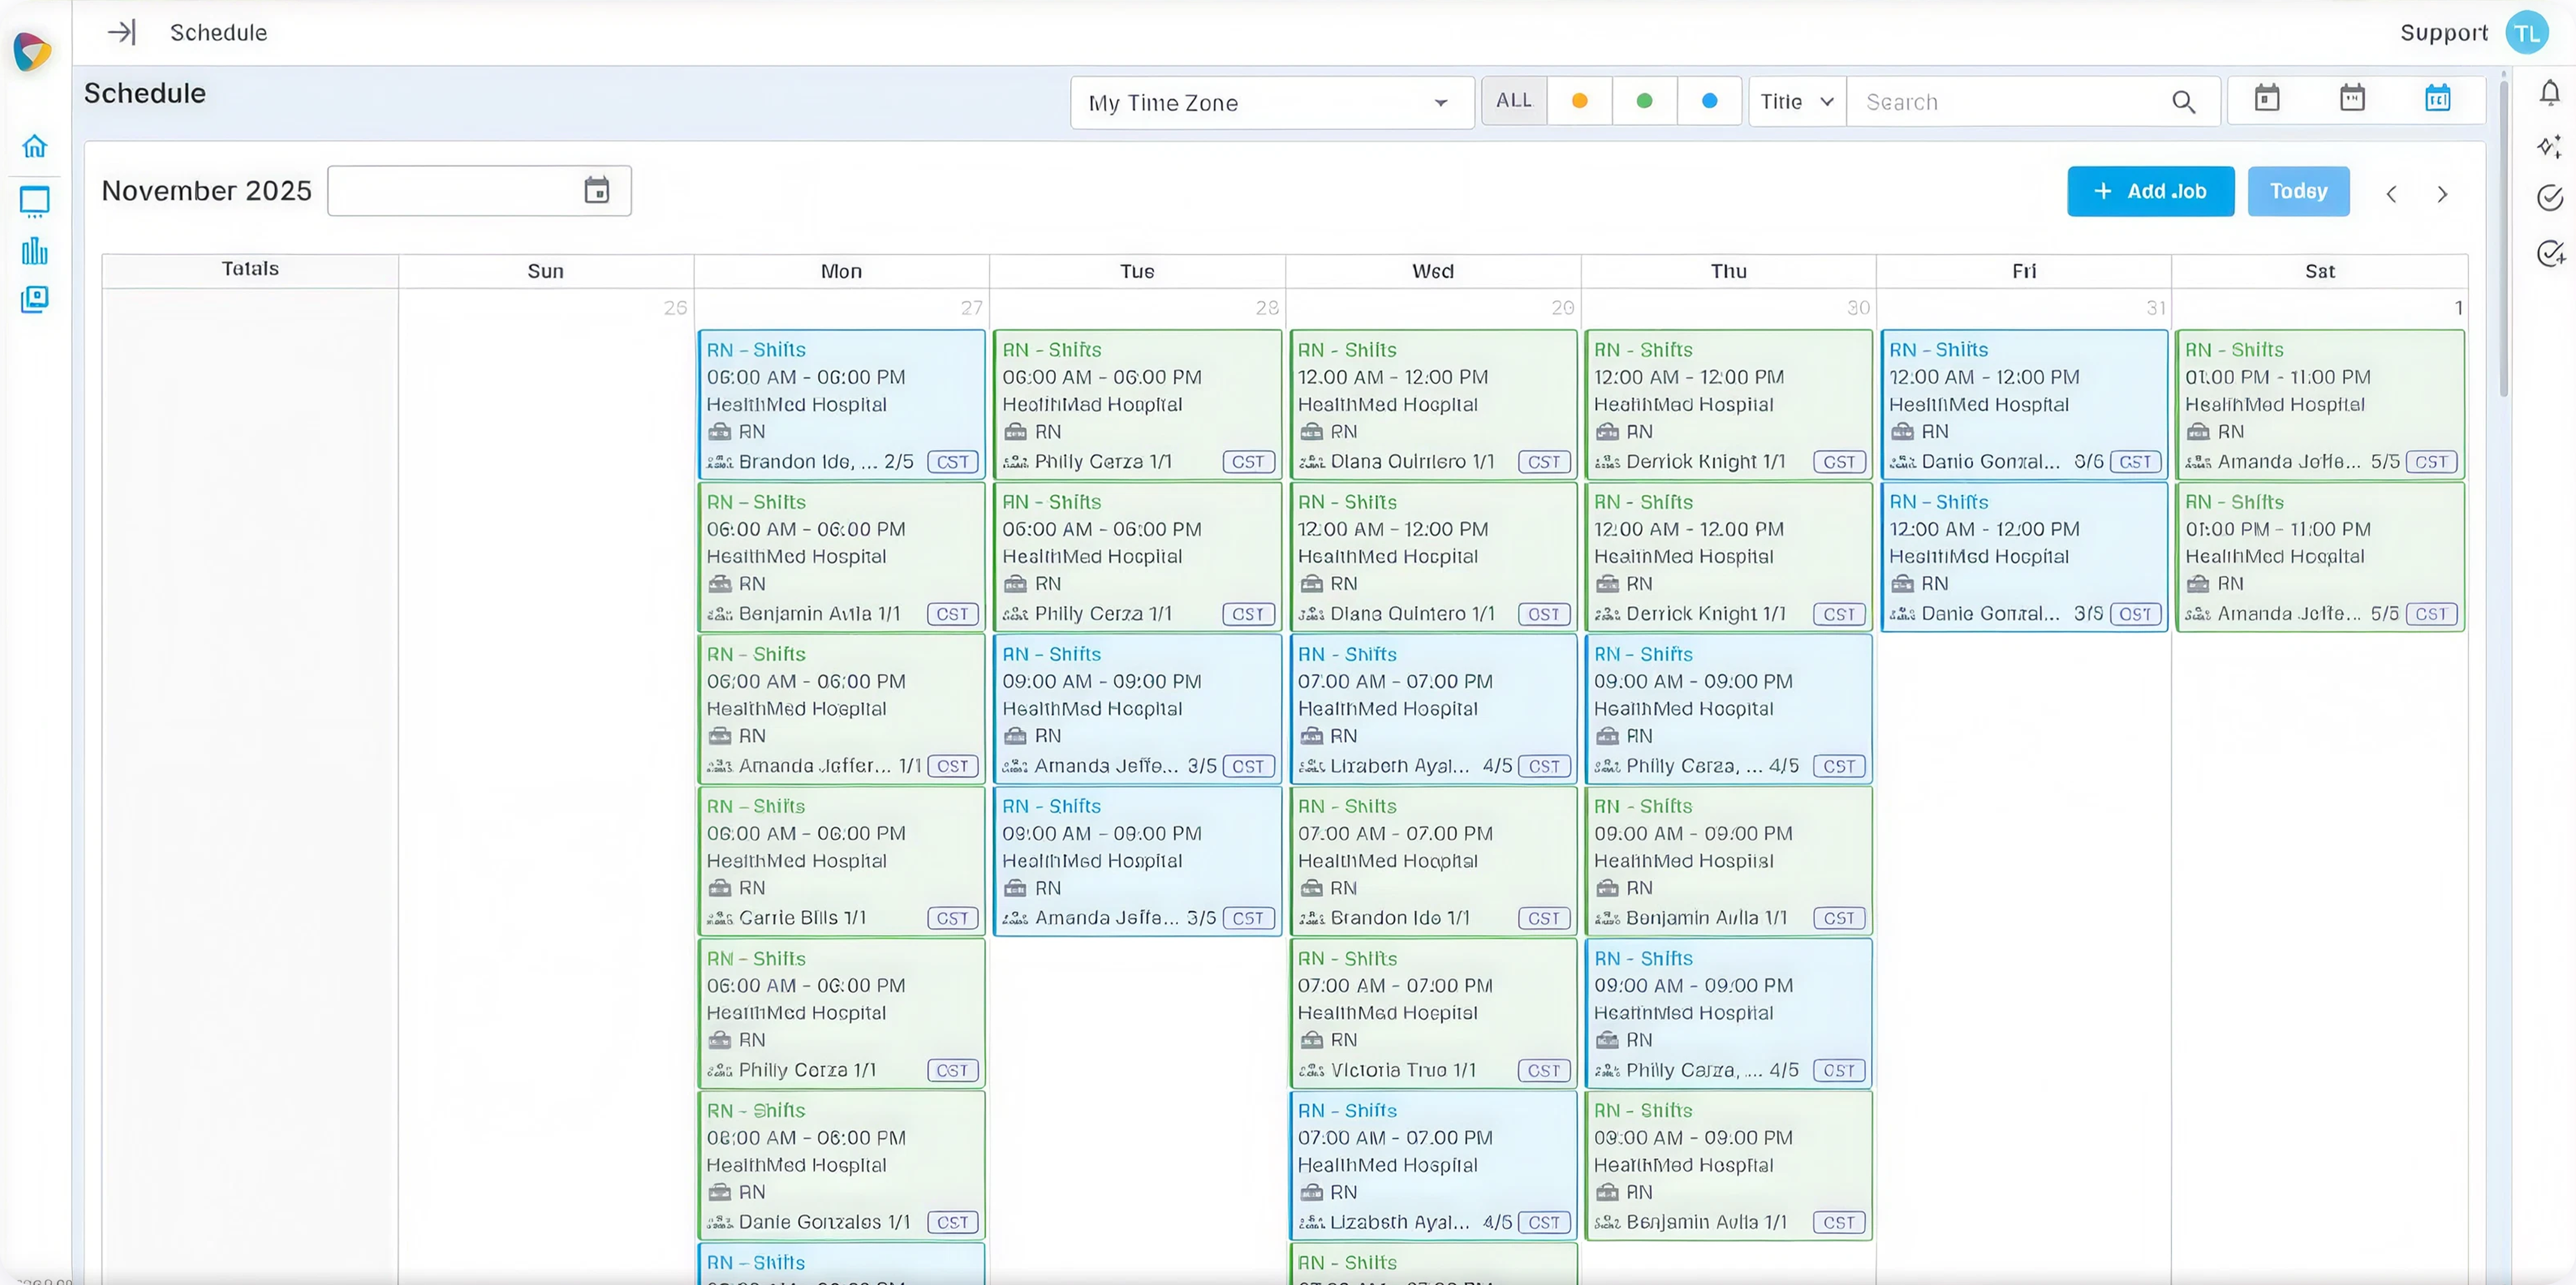Click the TL user avatar
This screenshot has width=2576, height=1285.
2526,33
